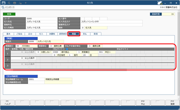
Task: Select the 源泉徴収 tab
Action: pos(63,34)
